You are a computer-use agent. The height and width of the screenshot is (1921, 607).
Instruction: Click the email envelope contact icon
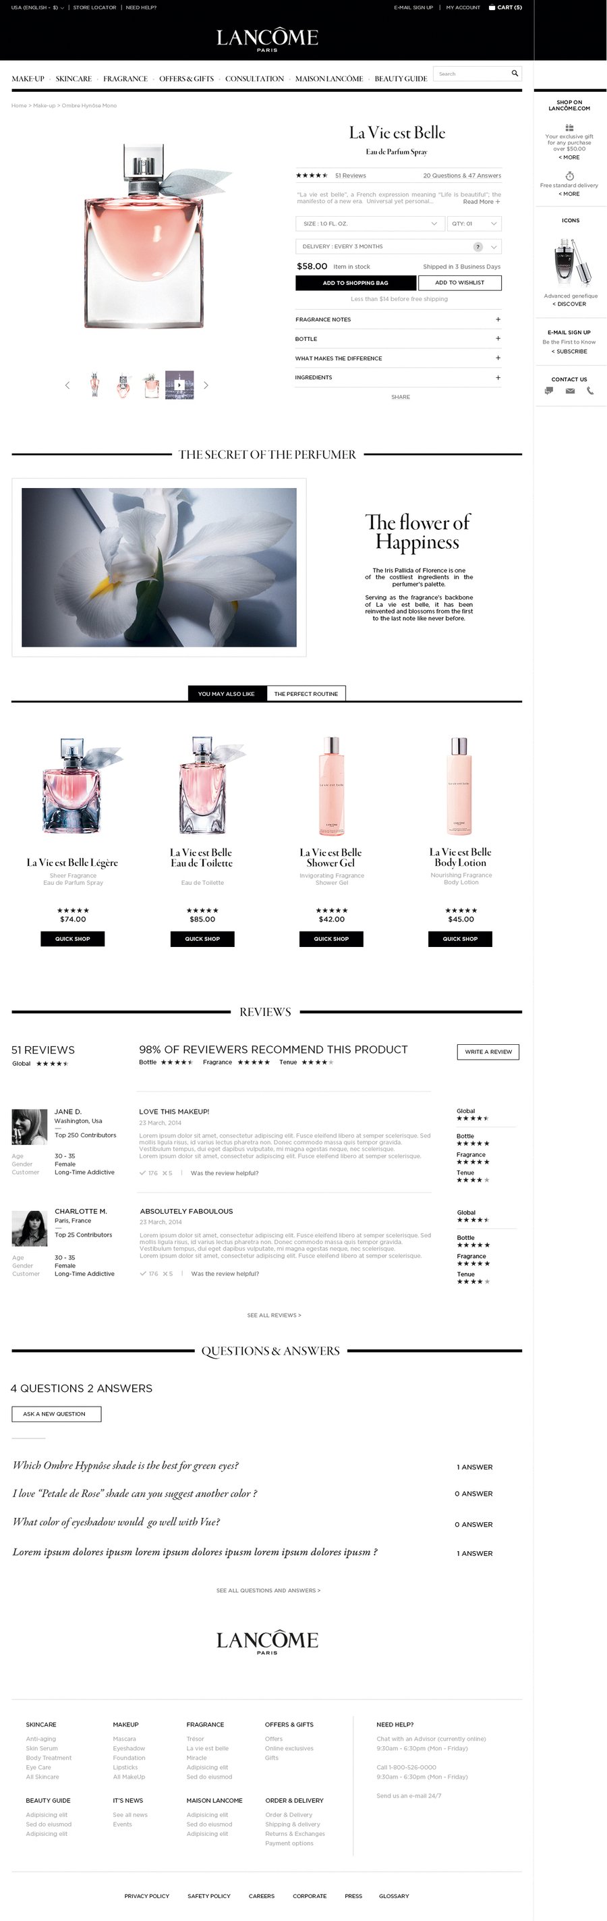(x=570, y=391)
